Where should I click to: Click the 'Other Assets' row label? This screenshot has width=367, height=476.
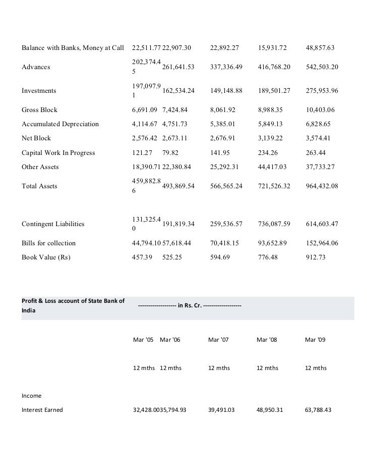tap(40, 167)
